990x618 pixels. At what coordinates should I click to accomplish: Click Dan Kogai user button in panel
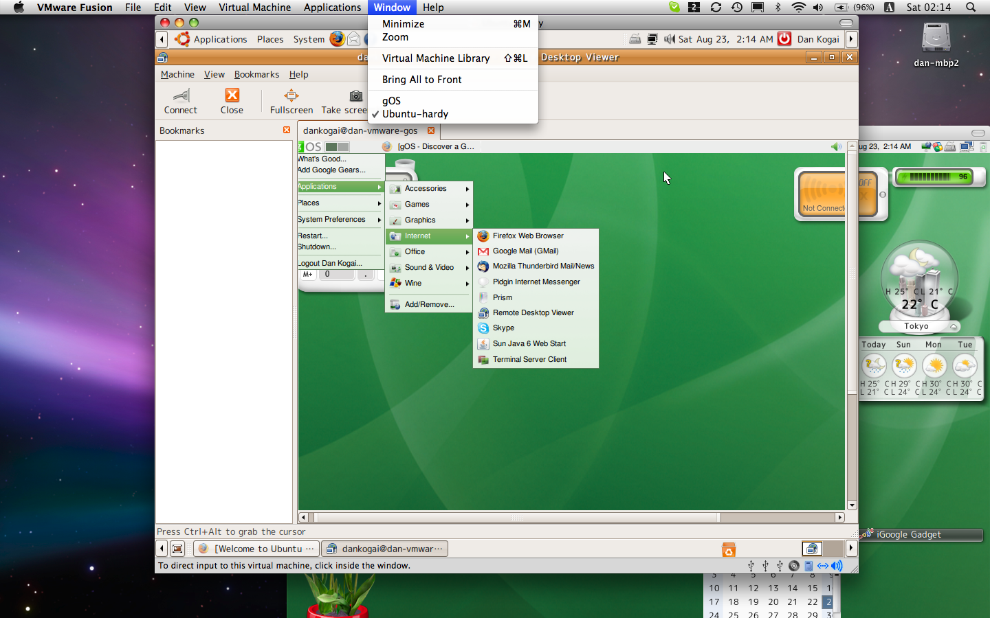(818, 39)
